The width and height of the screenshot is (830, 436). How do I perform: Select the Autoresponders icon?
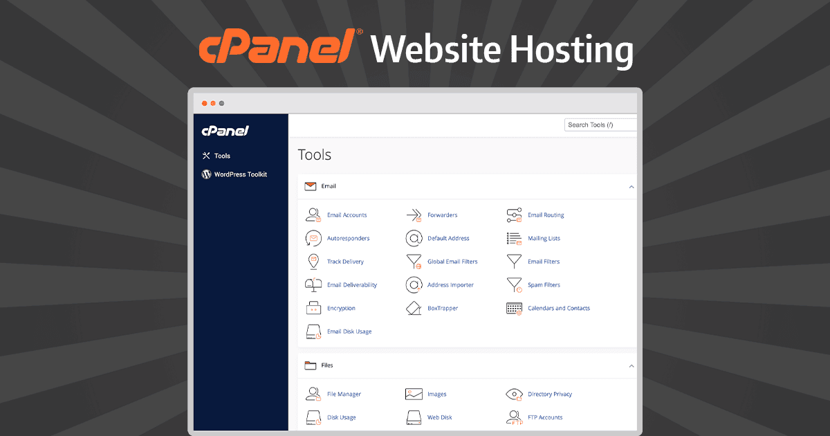coord(313,238)
